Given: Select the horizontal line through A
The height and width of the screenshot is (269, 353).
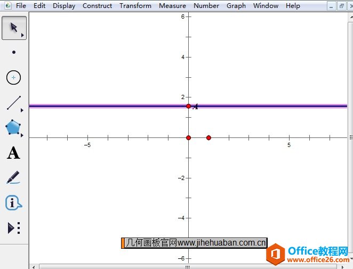Looking at the screenshot, I should (107, 106).
